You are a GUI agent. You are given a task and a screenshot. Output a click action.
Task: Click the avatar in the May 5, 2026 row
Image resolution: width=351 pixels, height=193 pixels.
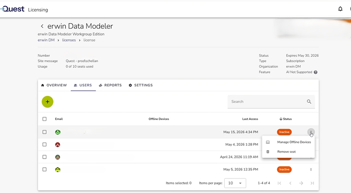(58, 170)
